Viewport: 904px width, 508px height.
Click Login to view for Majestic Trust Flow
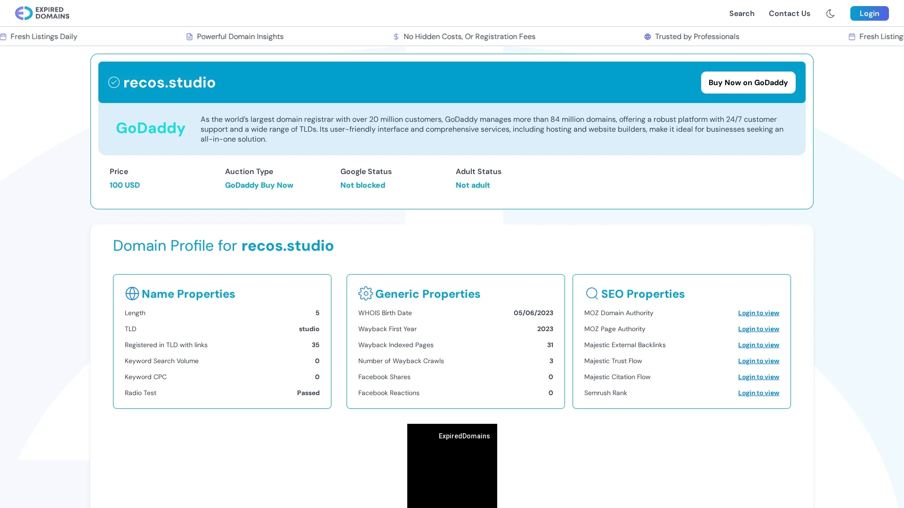(x=759, y=361)
